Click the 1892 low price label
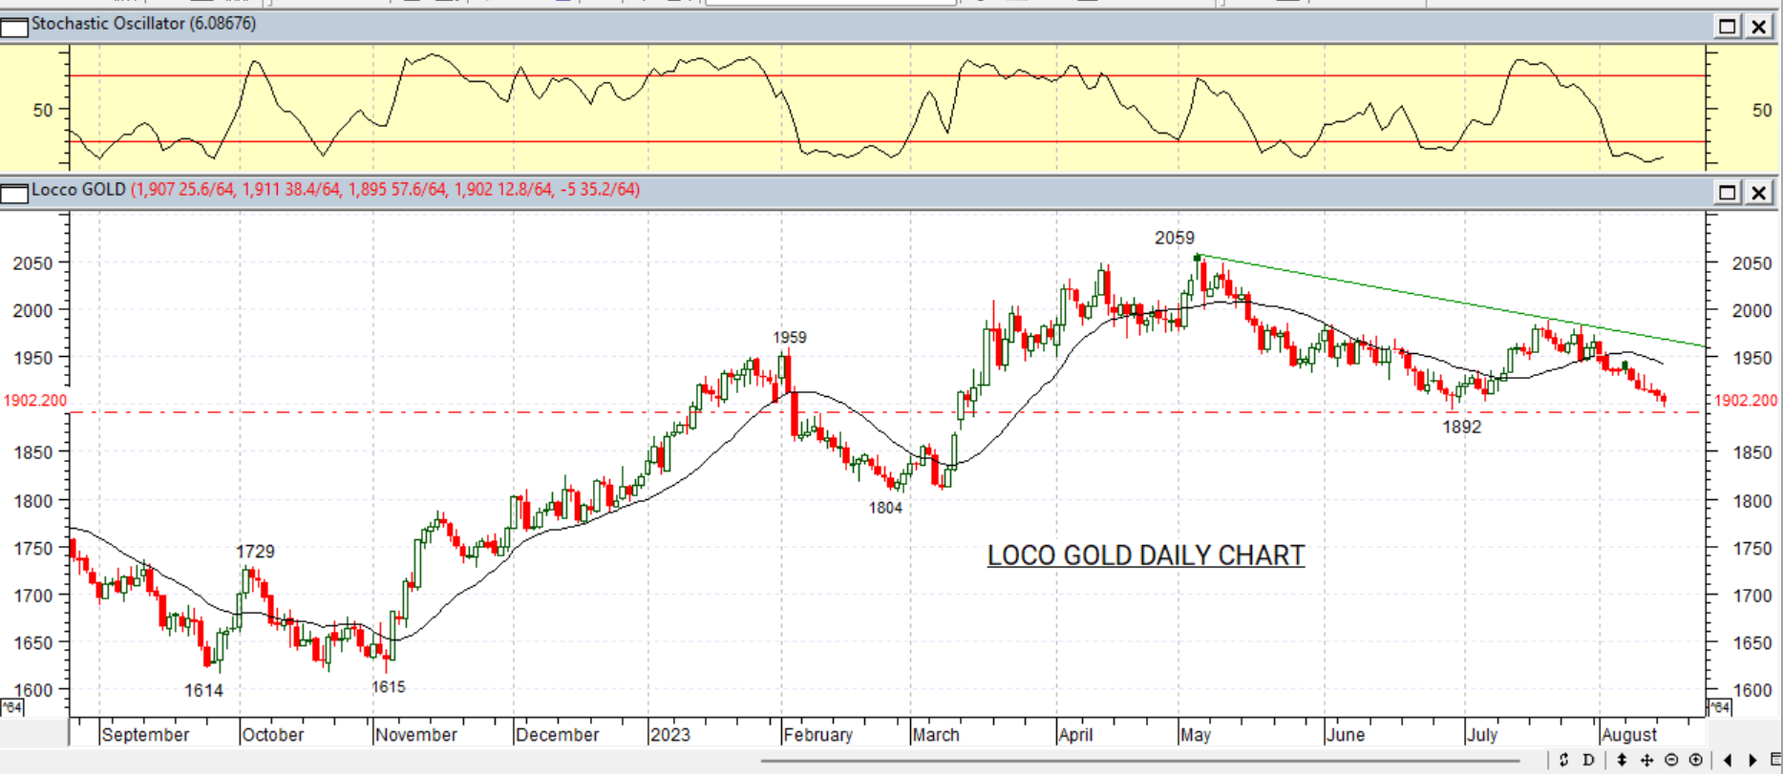The image size is (1783, 774). click(1462, 427)
